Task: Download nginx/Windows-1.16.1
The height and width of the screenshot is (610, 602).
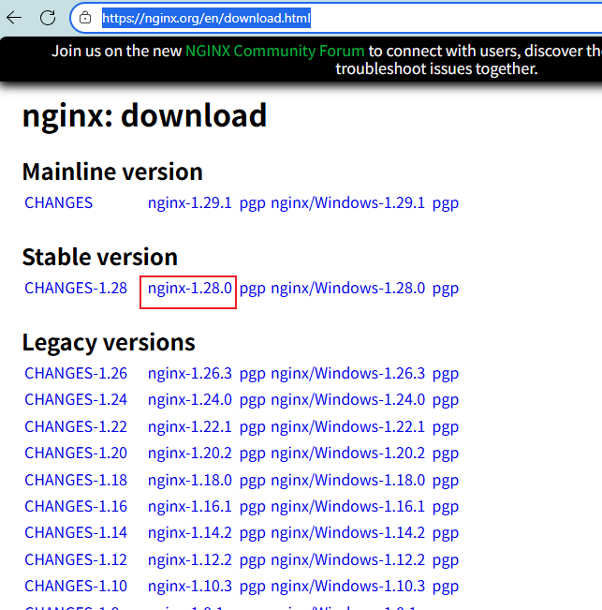Action: (348, 506)
